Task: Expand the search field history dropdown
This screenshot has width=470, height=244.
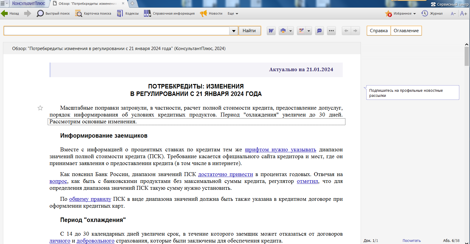Action: 234,31
